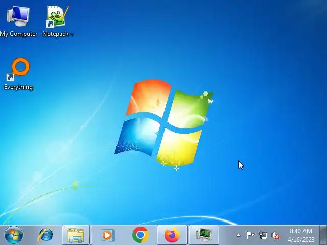
Task: Open the system monitor taskbar app
Action: click(x=204, y=235)
